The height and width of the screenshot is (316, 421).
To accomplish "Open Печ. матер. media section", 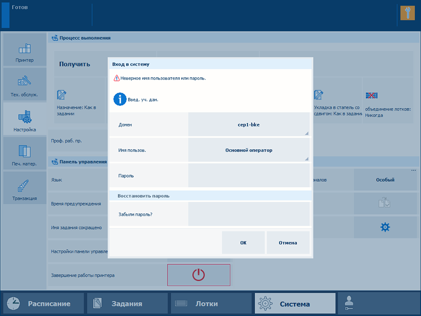I will 25,154.
